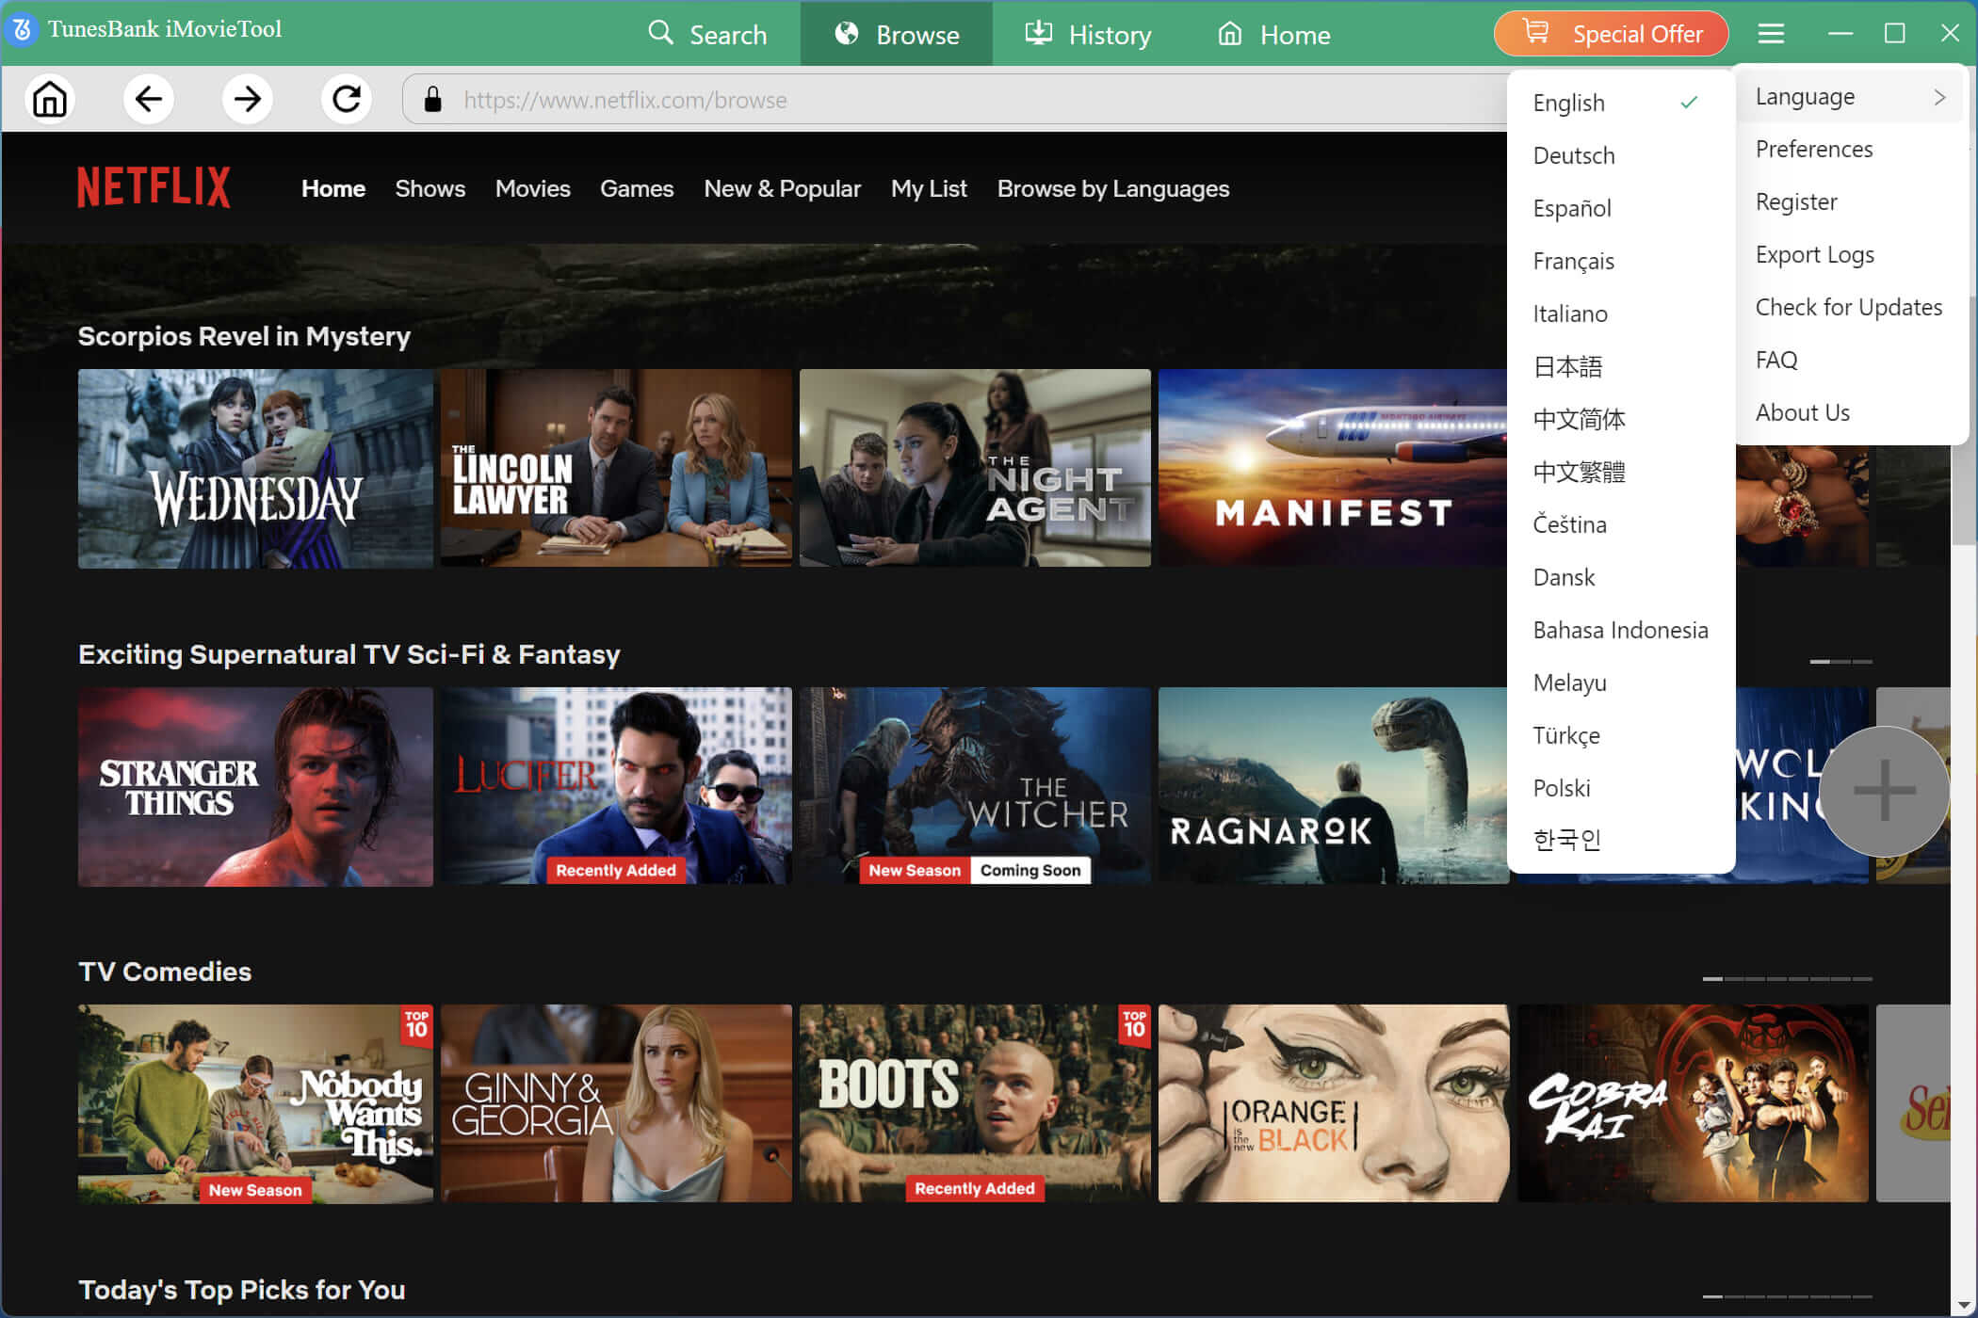
Task: Open the hamburger menu icon
Action: pos(1771,34)
